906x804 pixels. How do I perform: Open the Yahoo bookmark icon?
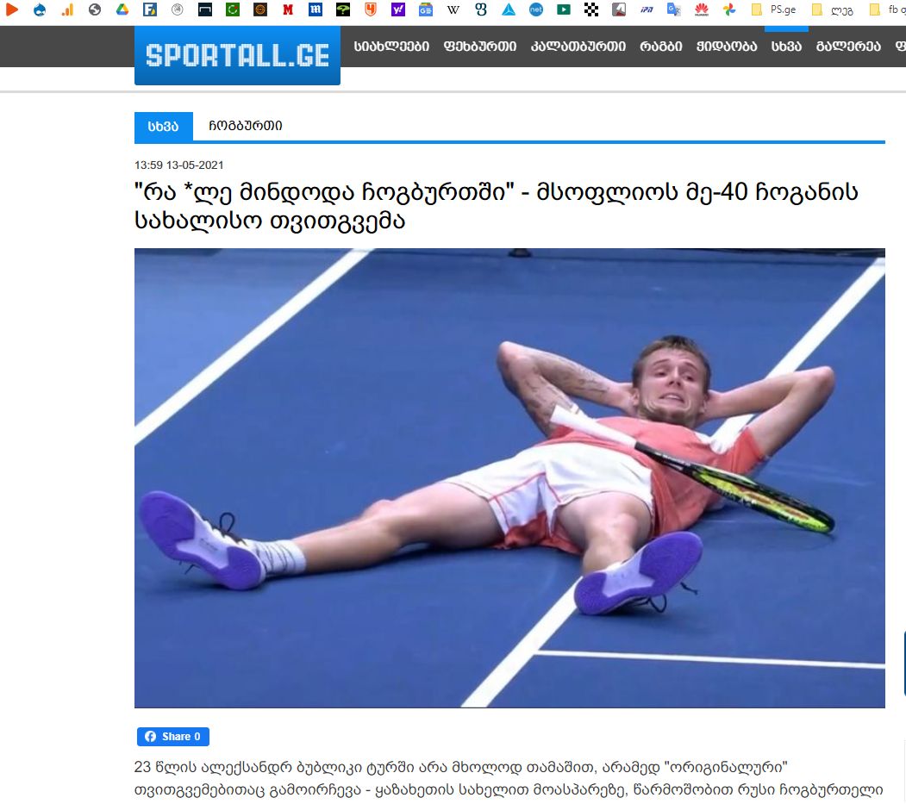pos(398,9)
